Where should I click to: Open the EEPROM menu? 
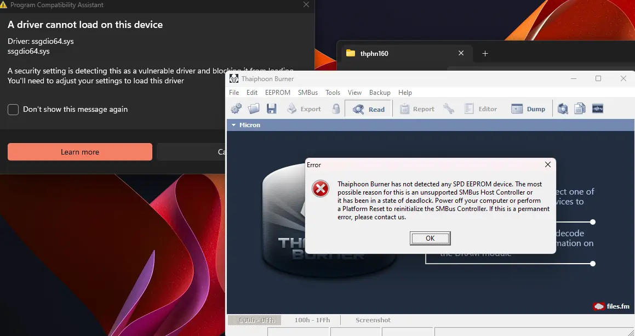point(278,93)
